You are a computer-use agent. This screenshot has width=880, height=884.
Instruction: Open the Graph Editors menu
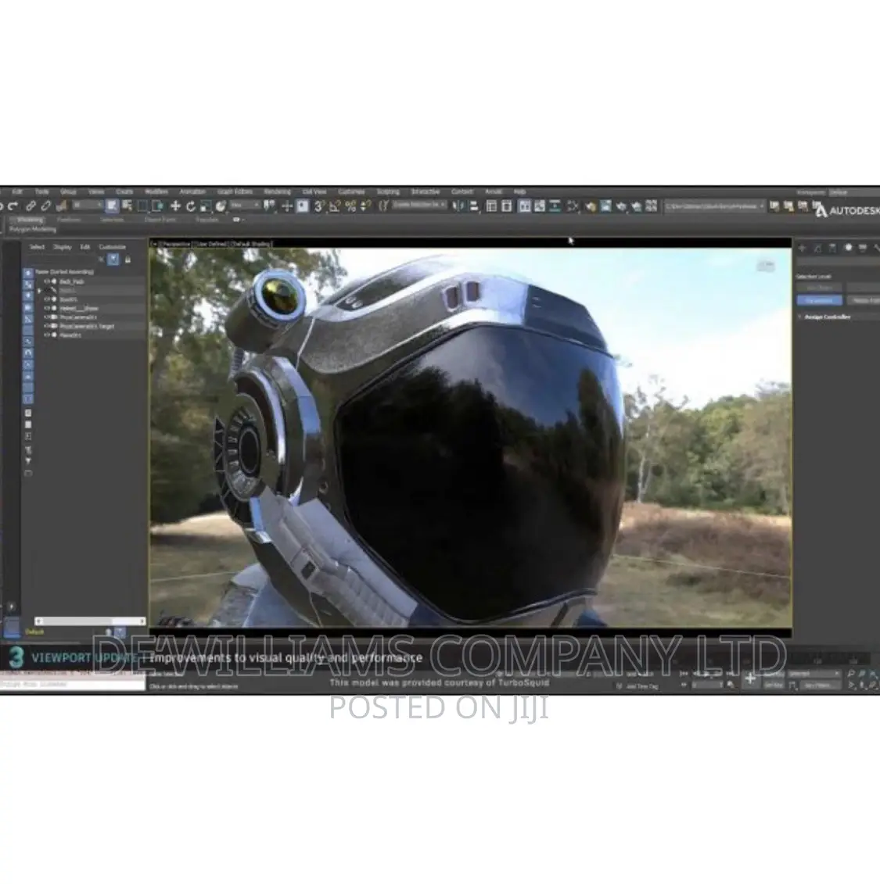tap(235, 192)
